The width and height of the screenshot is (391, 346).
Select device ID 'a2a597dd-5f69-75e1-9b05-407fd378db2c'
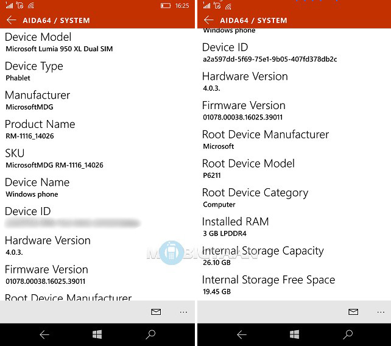[270, 59]
